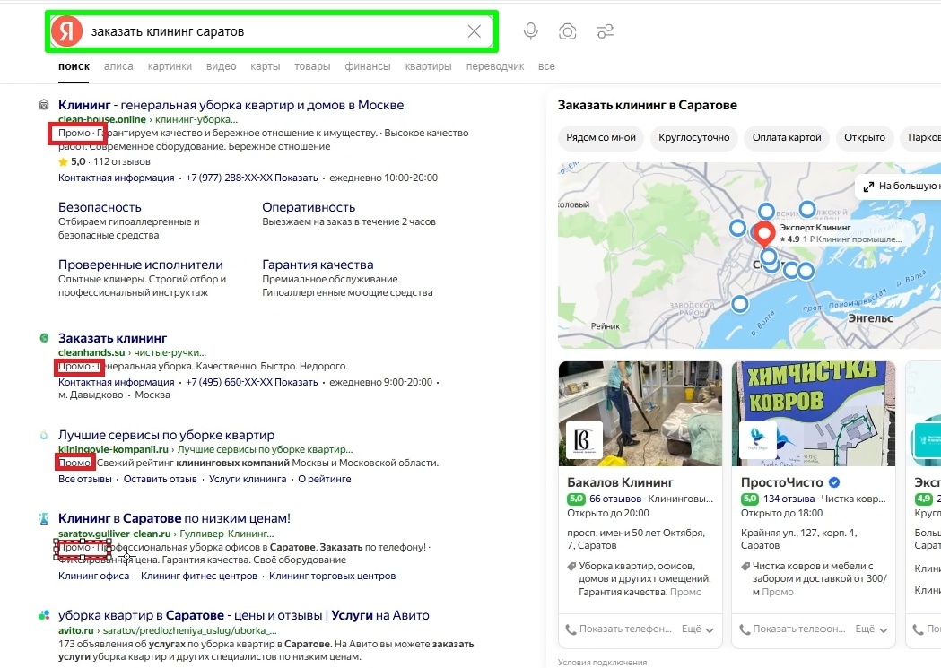Click favicon next to clean-house.online result
The height and width of the screenshot is (668, 941).
coord(44,105)
